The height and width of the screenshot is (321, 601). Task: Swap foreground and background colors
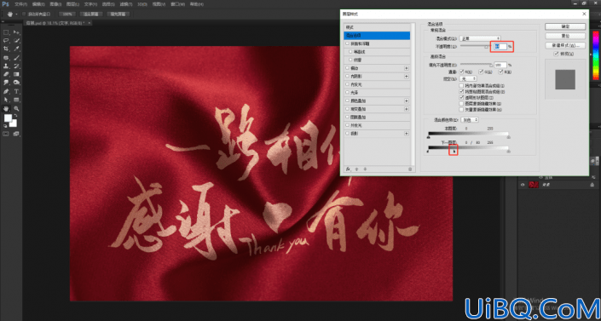[x=15, y=116]
